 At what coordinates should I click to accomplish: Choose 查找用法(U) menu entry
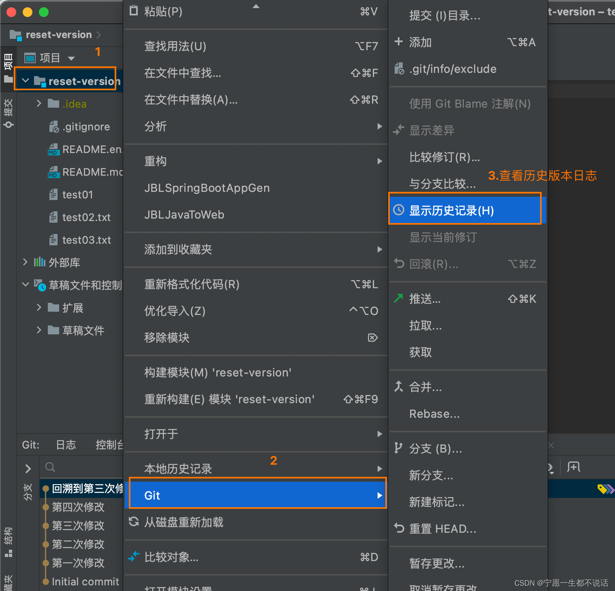click(256, 46)
